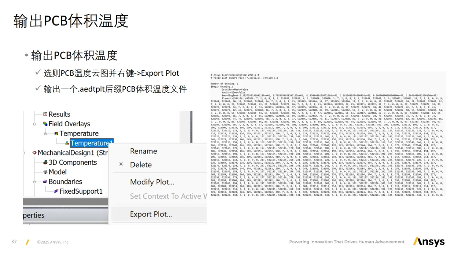Click the MechanicalDesign1 design icon
456x256 pixels.
coord(34,152)
